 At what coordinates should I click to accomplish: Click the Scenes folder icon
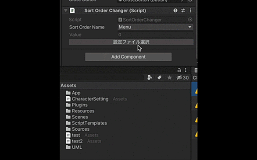68,117
